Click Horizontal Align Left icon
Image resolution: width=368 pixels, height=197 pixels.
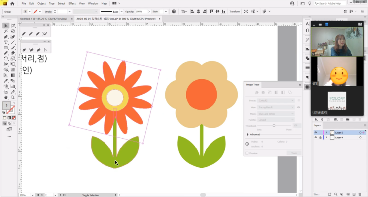click(192, 11)
